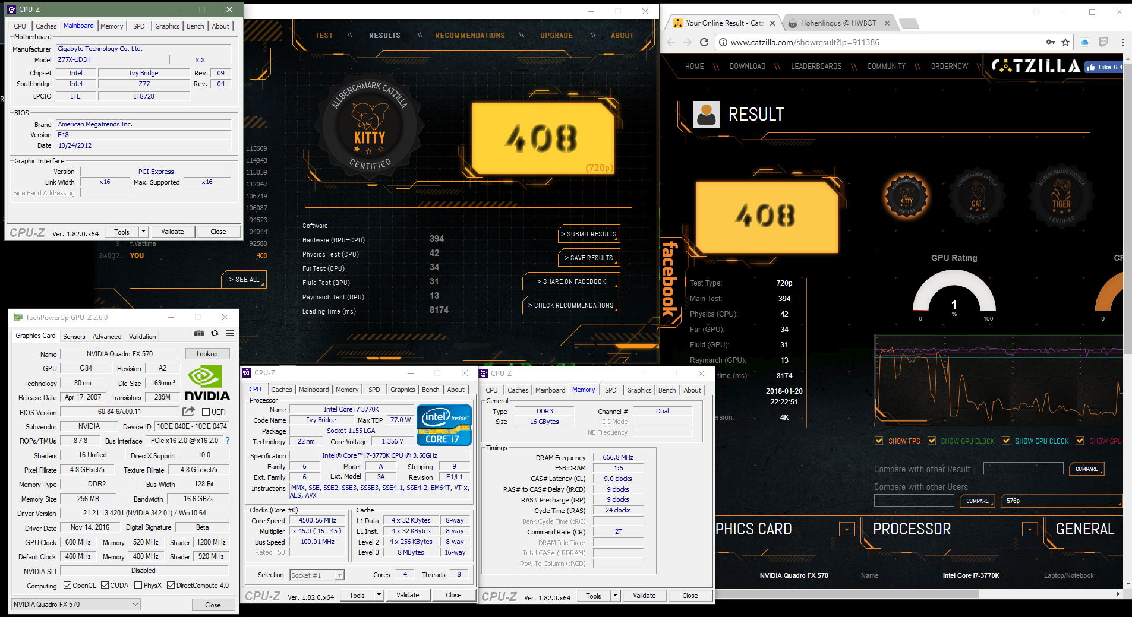Click the GPU Rating gauge
This screenshot has width=1132, height=617.
click(954, 291)
